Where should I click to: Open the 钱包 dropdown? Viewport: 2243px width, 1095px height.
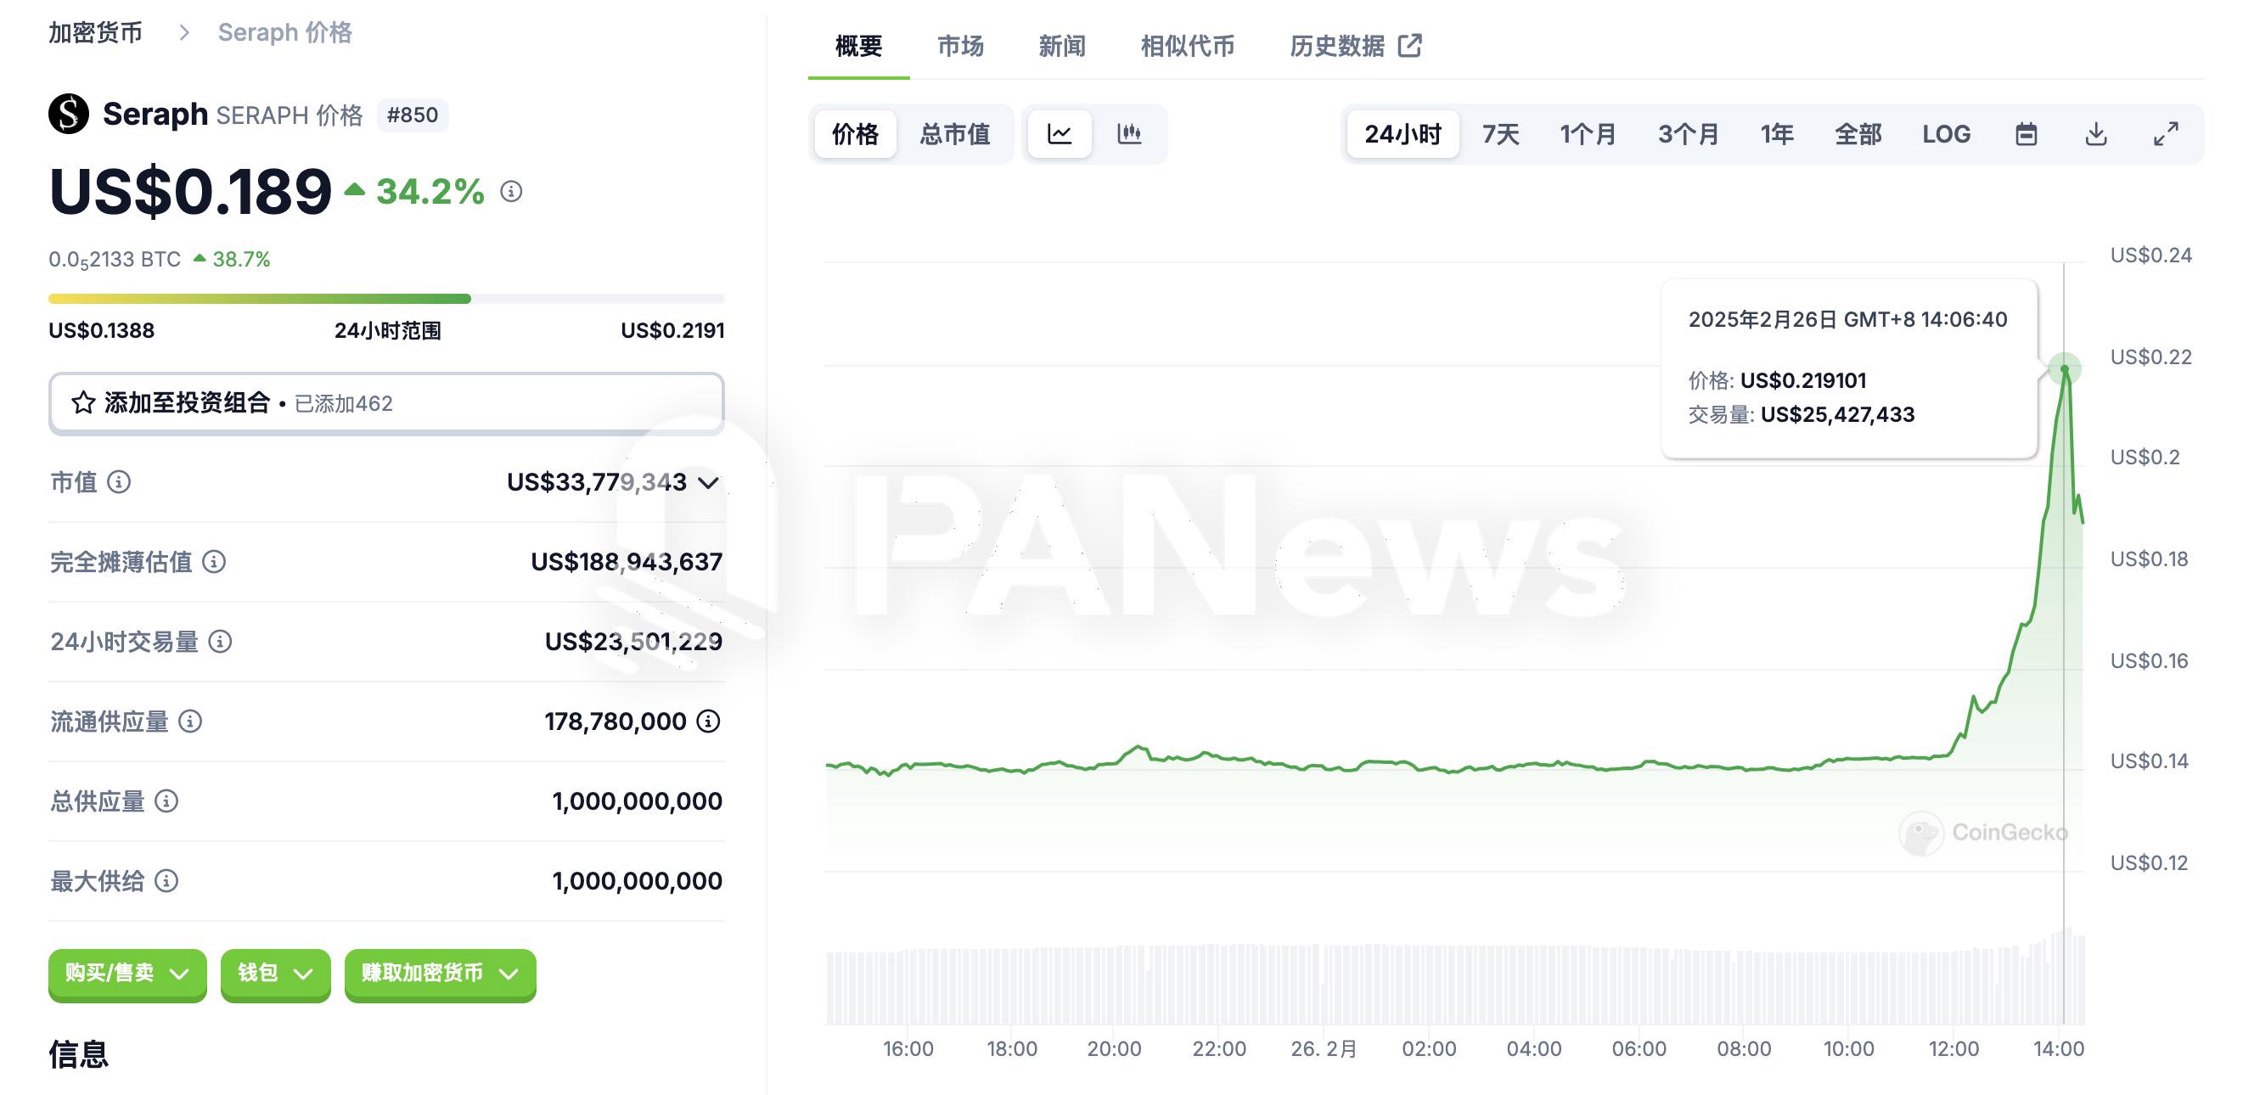(x=275, y=973)
